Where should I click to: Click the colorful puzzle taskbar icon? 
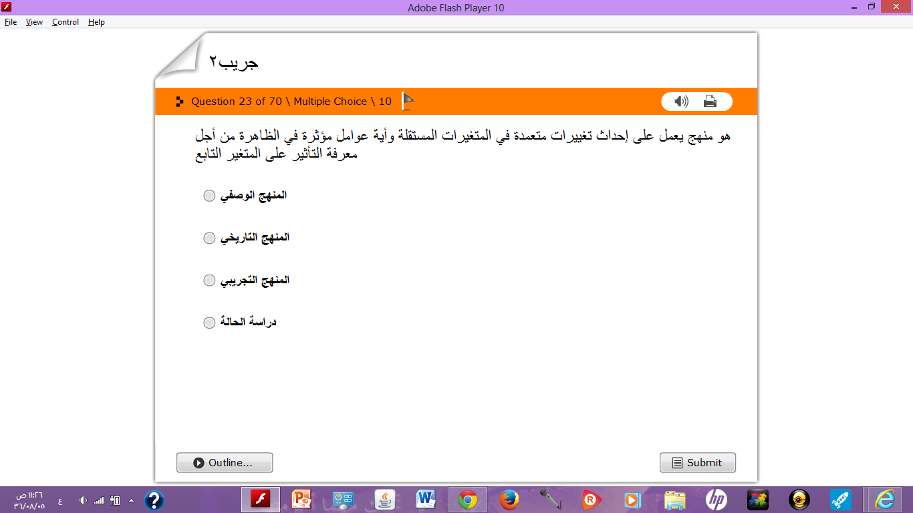(x=757, y=500)
